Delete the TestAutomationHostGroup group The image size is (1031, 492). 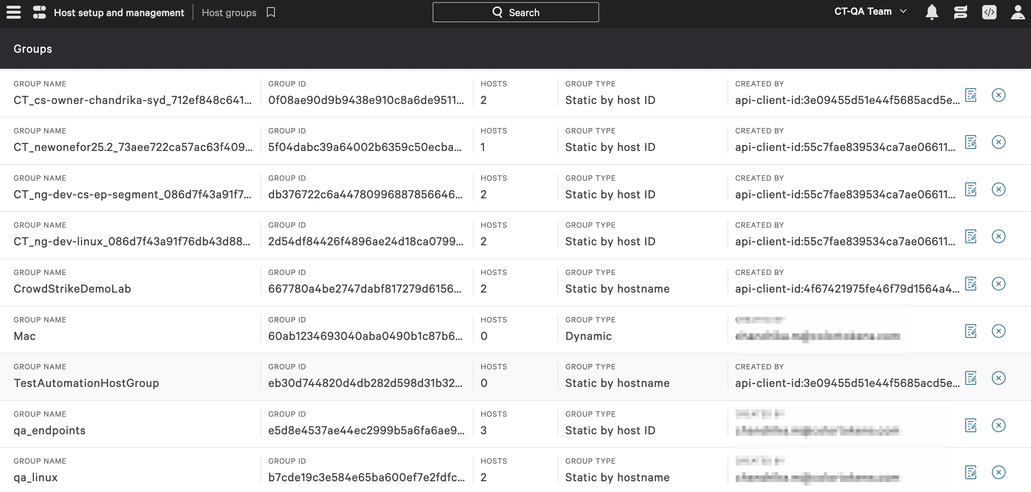(x=998, y=378)
